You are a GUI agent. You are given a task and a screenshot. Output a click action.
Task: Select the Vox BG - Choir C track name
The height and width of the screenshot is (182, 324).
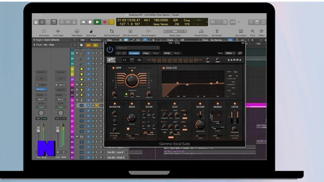[x=116, y=157]
